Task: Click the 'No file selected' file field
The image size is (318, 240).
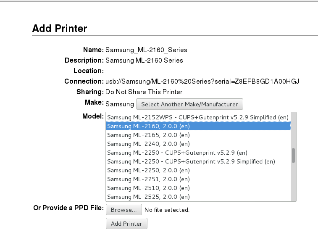Action: (167, 209)
